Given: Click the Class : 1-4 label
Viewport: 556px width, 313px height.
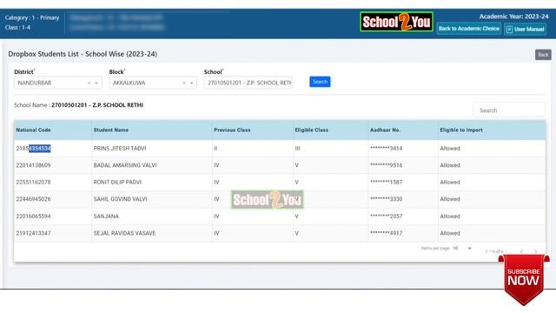Looking at the screenshot, I should pos(17,27).
